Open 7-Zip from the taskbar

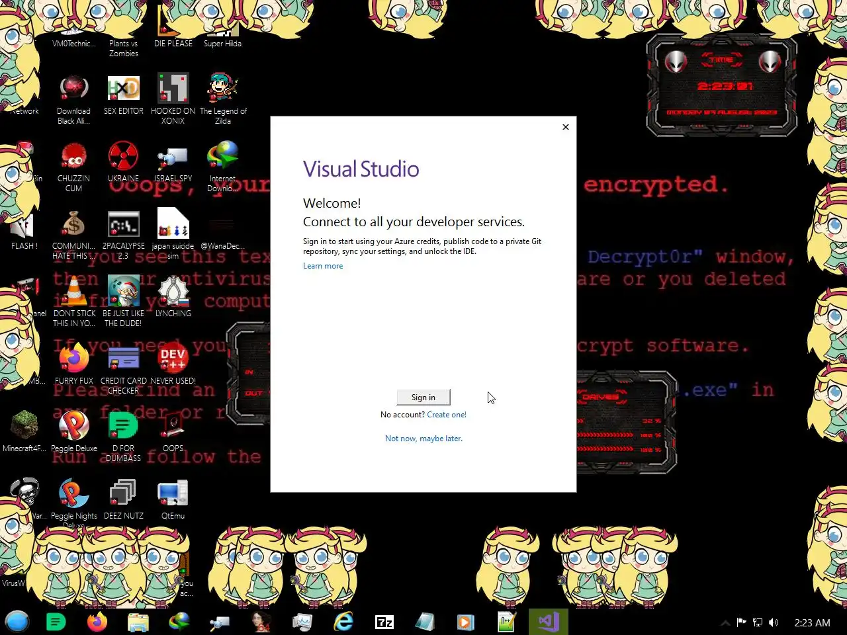click(384, 622)
